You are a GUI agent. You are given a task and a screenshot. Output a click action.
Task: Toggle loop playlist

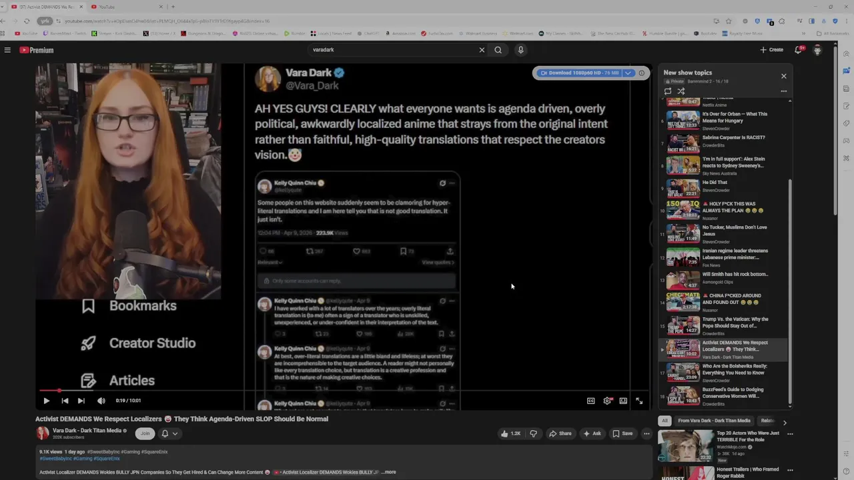click(x=668, y=91)
